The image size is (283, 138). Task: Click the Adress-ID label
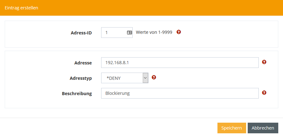81,33
